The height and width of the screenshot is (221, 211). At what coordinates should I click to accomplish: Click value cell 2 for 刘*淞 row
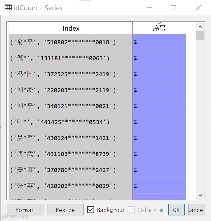159,90
